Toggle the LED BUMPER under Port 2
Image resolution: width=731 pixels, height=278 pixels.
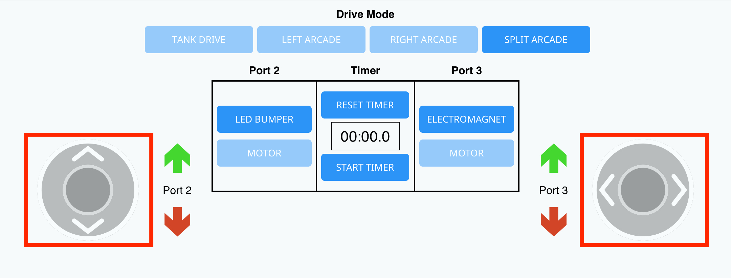click(x=264, y=119)
